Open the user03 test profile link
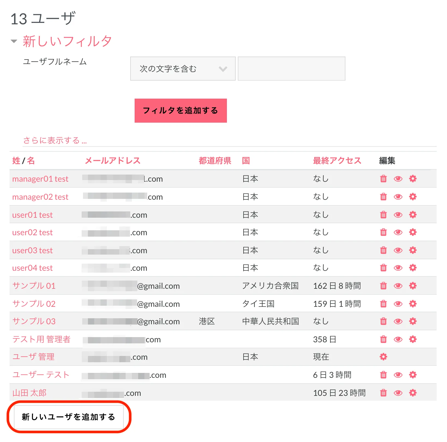Image resolution: width=447 pixels, height=442 pixels. click(32, 251)
